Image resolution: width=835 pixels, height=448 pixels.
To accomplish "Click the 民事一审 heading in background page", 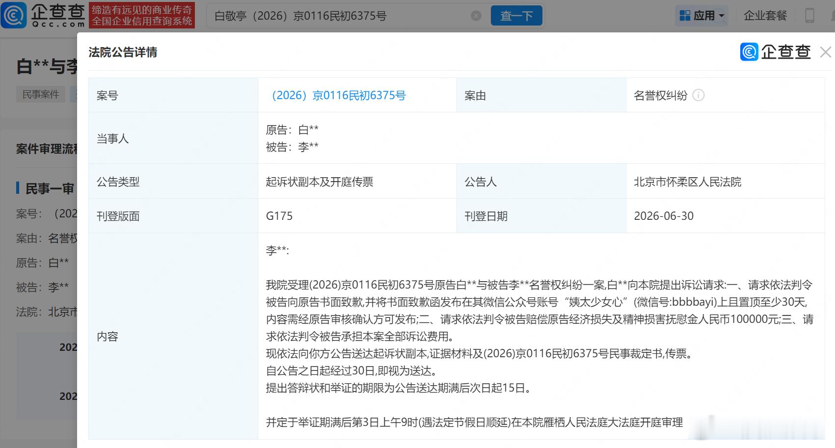I will pos(49,188).
